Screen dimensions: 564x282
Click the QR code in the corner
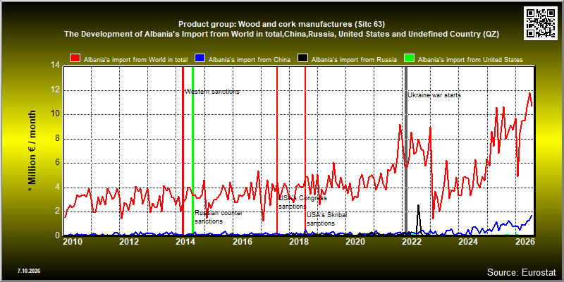tap(541, 23)
